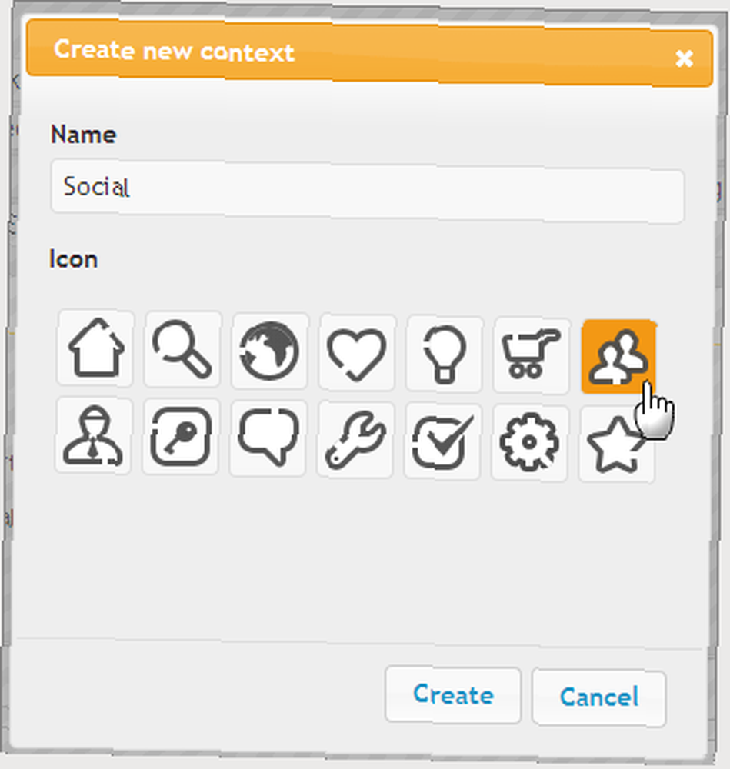Pick the shopping cart icon
This screenshot has width=730, height=769.
532,355
